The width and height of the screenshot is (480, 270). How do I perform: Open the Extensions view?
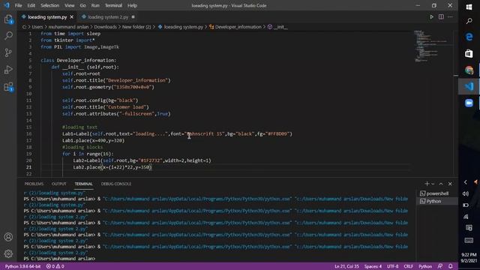click(8, 87)
